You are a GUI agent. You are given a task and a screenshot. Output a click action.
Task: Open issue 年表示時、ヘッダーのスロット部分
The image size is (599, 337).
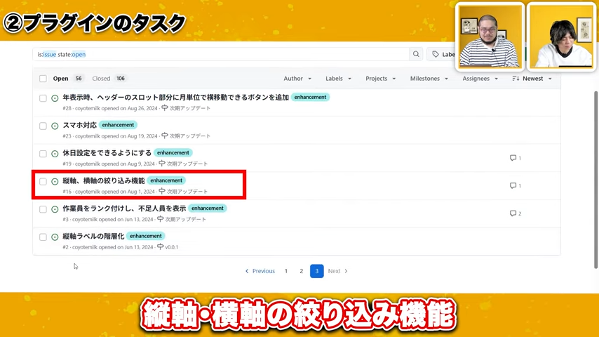176,98
